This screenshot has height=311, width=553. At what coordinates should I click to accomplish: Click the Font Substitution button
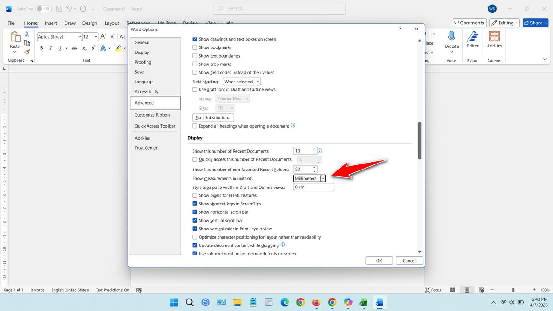(213, 117)
